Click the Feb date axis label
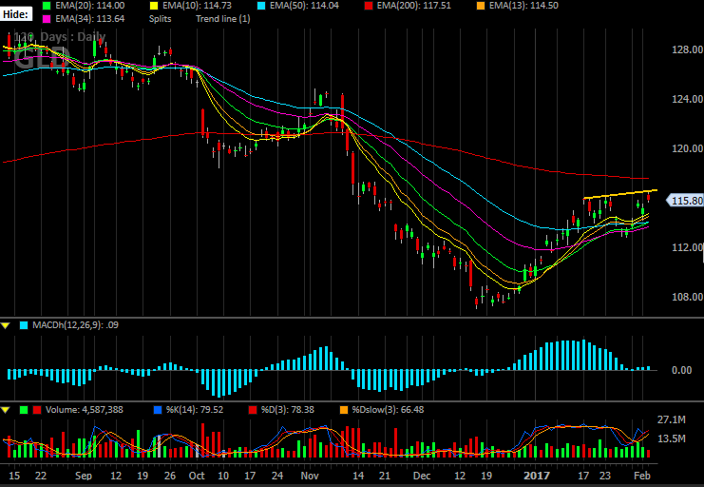This screenshot has width=704, height=487. [x=642, y=476]
